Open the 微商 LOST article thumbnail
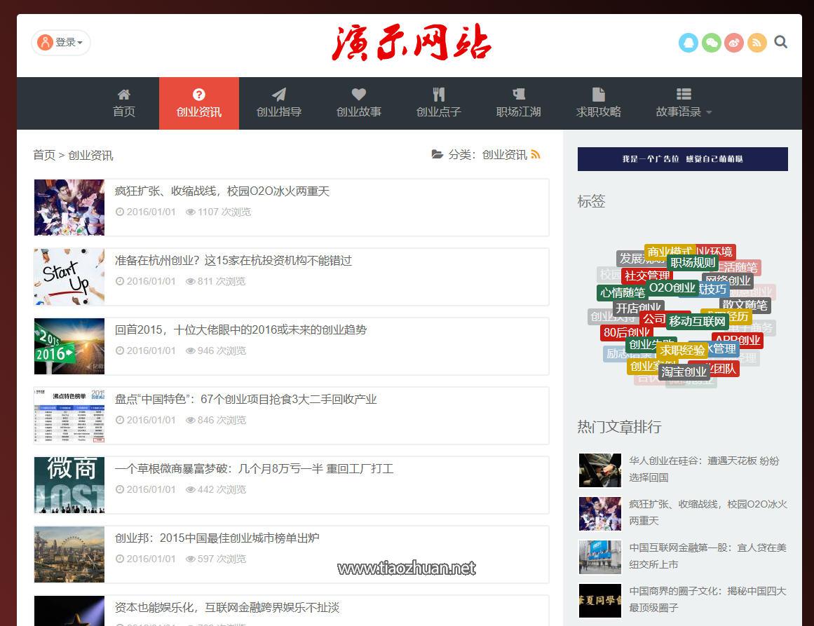814x626 pixels. [69, 485]
